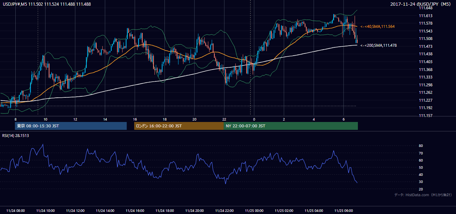Click the RSI(14) 28.1513 indicator label
Viewport: 456px width, 214px height.
pyautogui.click(x=16, y=136)
